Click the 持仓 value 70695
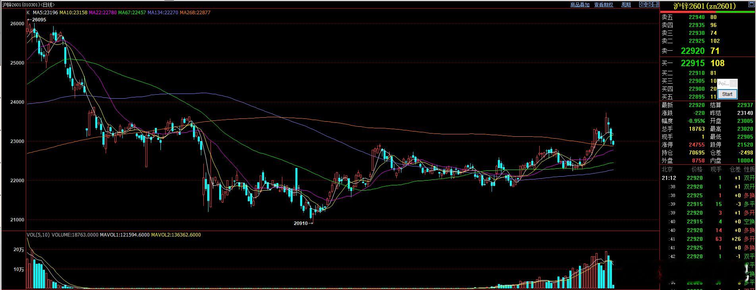Image resolution: width=756 pixels, height=290 pixels. point(697,153)
